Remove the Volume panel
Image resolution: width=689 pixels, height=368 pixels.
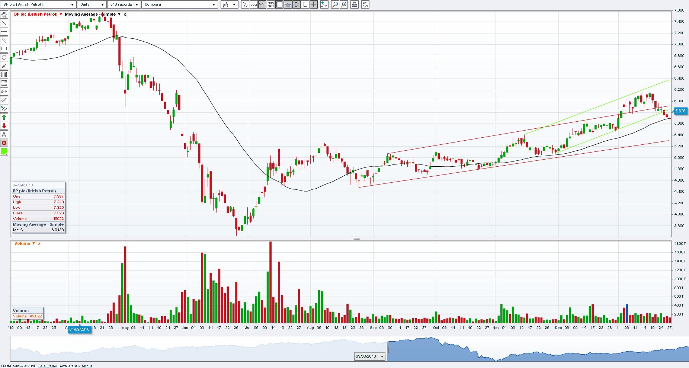click(x=39, y=243)
